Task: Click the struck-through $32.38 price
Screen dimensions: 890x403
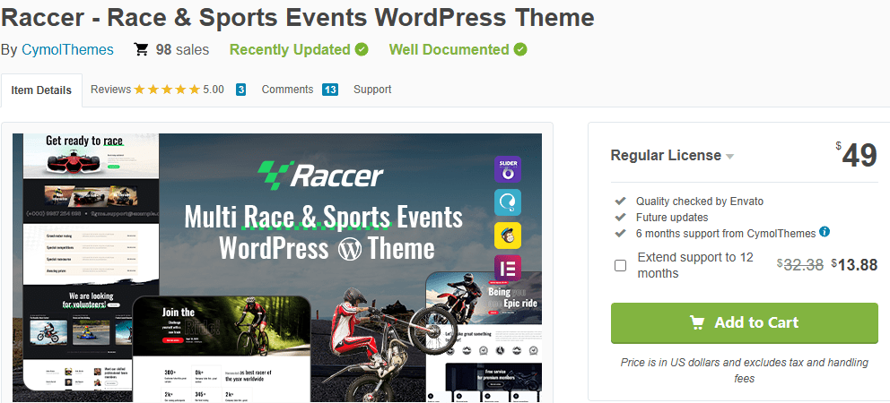Action: (x=800, y=265)
